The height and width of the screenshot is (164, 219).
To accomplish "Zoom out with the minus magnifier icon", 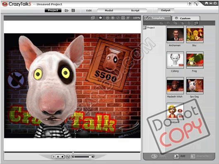I will (x=107, y=18).
